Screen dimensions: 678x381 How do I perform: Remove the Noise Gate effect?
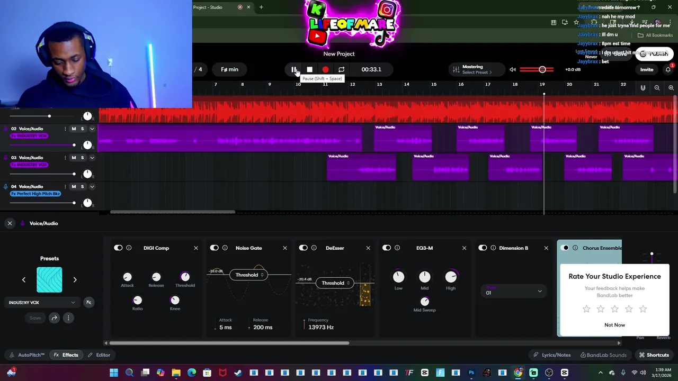(284, 248)
